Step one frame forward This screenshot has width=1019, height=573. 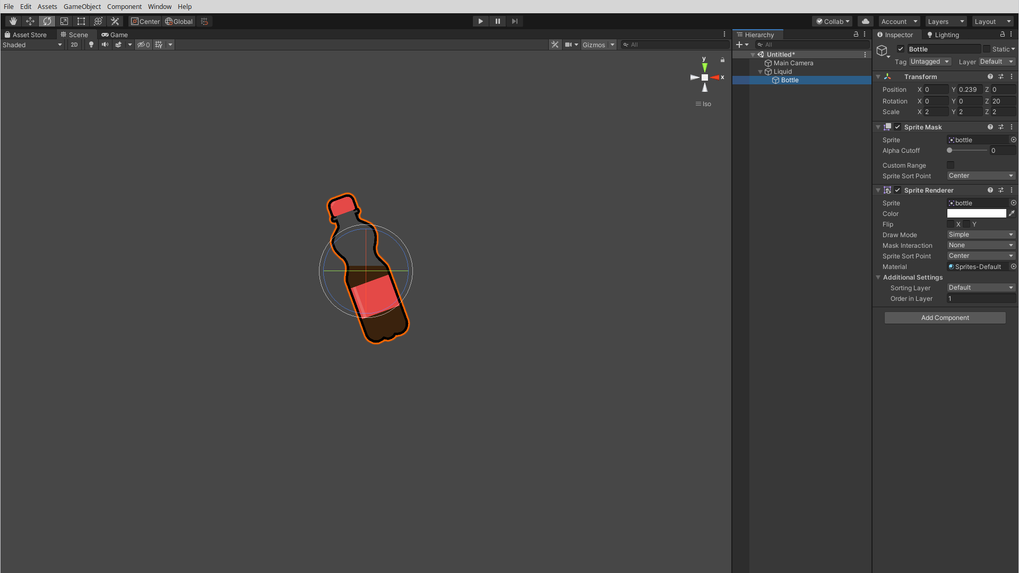click(515, 21)
